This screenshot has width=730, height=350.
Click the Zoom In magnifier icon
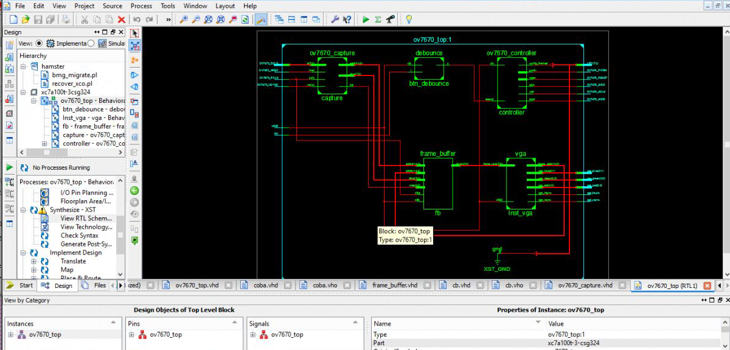[183, 19]
